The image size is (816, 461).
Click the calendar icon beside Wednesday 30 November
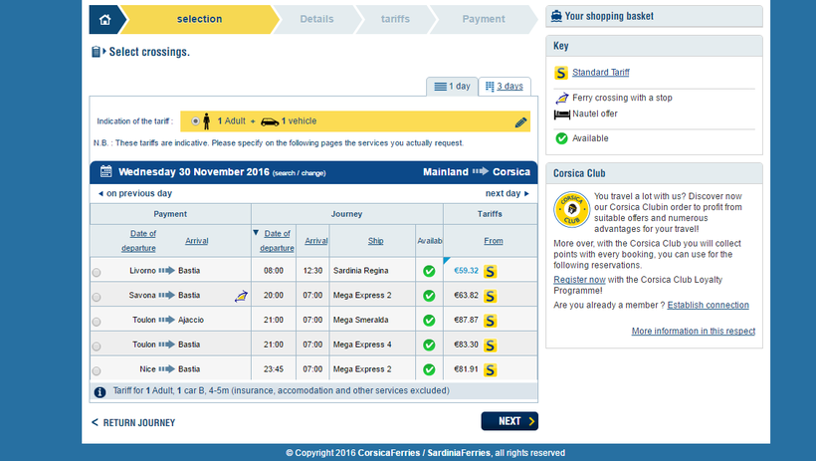coord(105,171)
